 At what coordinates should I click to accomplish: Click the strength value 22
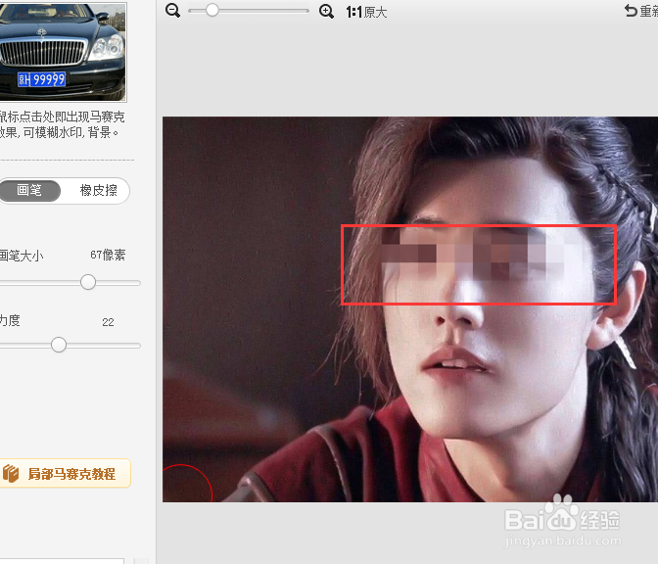tap(108, 322)
